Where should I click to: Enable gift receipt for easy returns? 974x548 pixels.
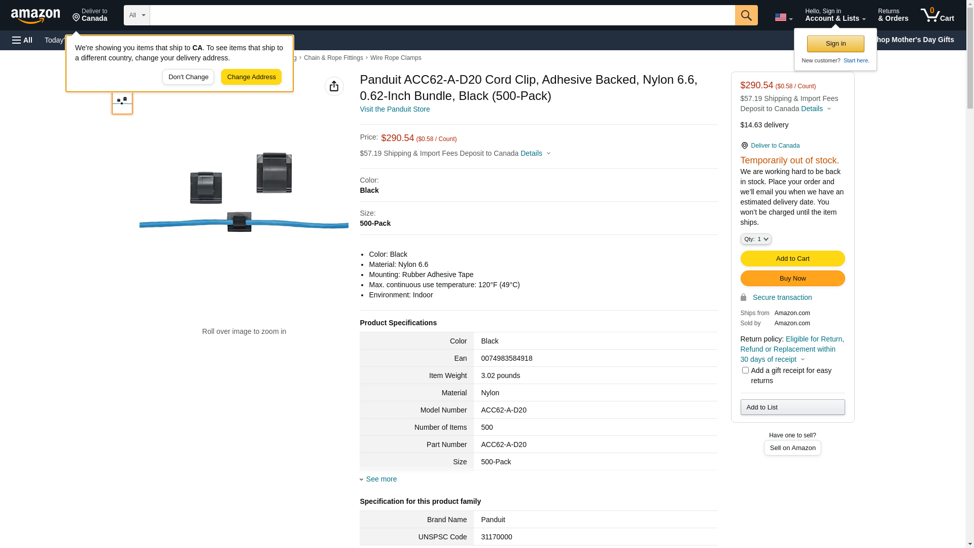(x=745, y=370)
